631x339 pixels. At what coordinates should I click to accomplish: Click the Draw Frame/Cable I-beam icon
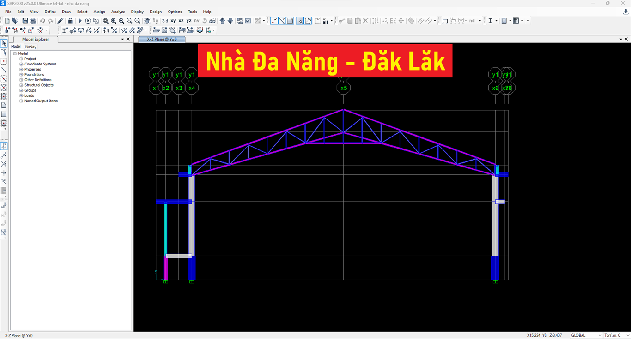coord(65,30)
